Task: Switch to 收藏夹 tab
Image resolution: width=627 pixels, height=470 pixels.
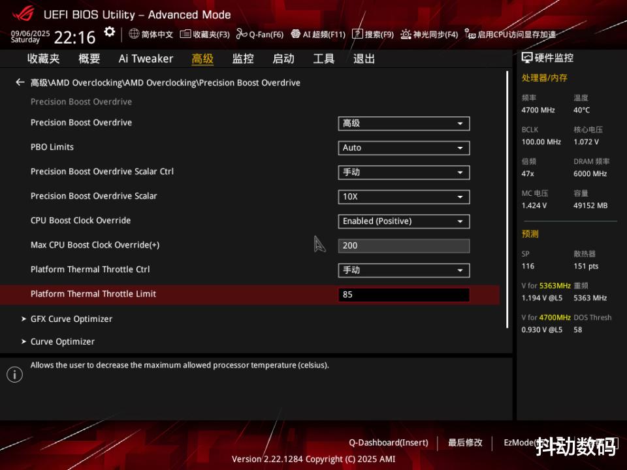Action: 44,59
